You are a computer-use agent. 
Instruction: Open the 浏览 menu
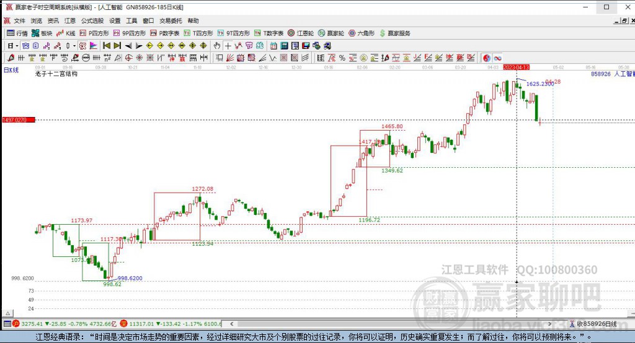[36, 20]
